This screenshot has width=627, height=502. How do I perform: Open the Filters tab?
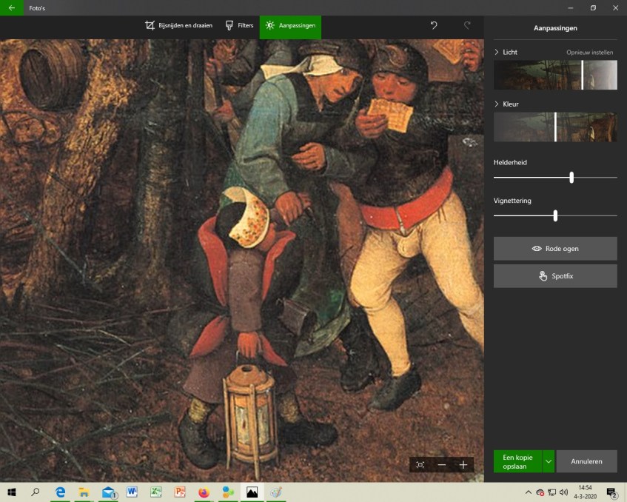point(239,25)
